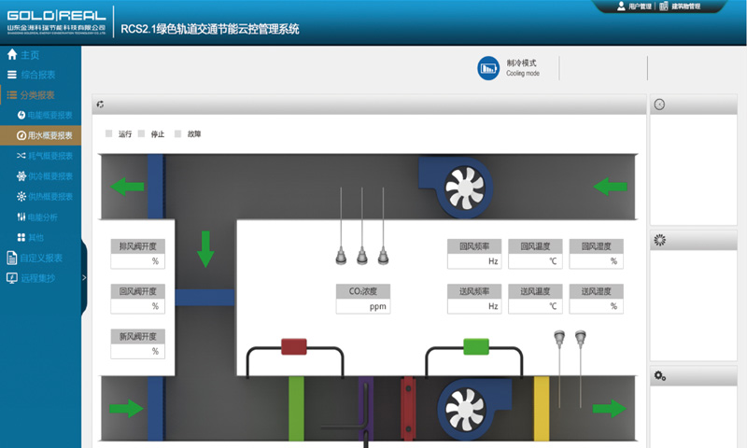This screenshot has width=747, height=448.
Task: Click the loading spinner icon in middle right panel
Action: click(659, 241)
